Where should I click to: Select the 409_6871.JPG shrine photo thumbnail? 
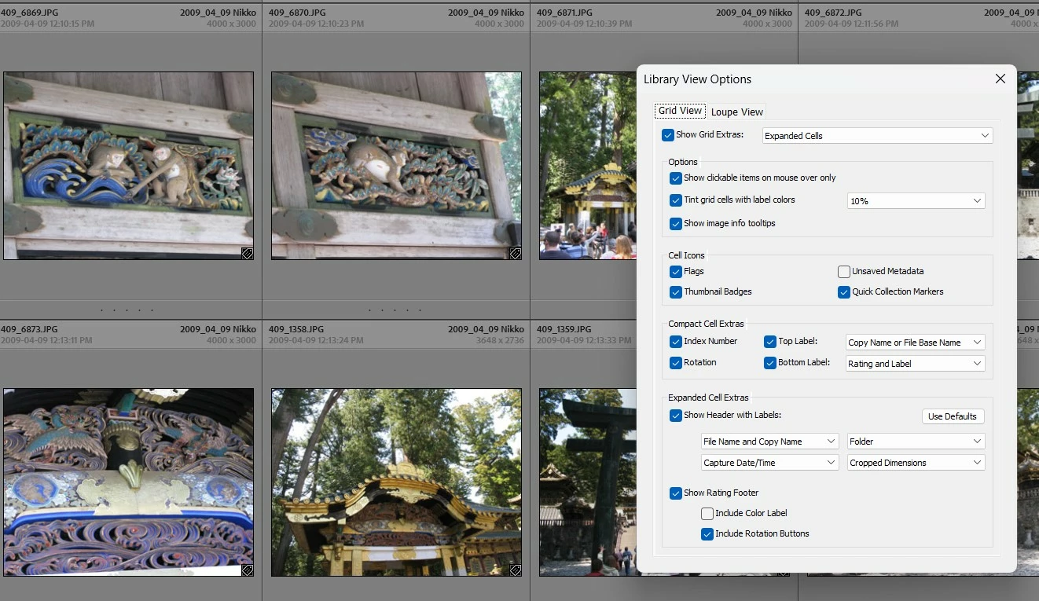click(587, 166)
